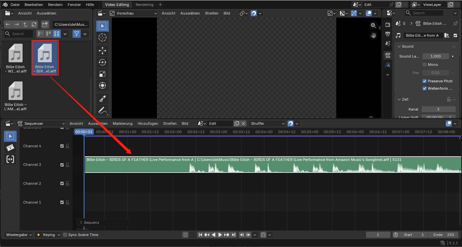Select the BIRDS OF A FEATHER audio strip
The height and width of the screenshot is (247, 462).
point(273,165)
